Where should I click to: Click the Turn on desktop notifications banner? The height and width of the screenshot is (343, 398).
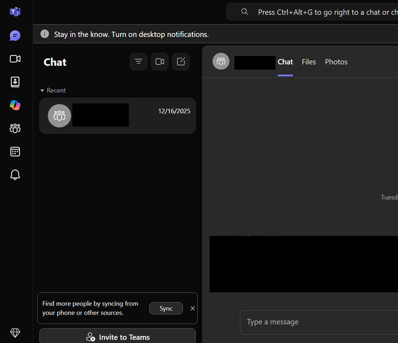click(x=215, y=34)
